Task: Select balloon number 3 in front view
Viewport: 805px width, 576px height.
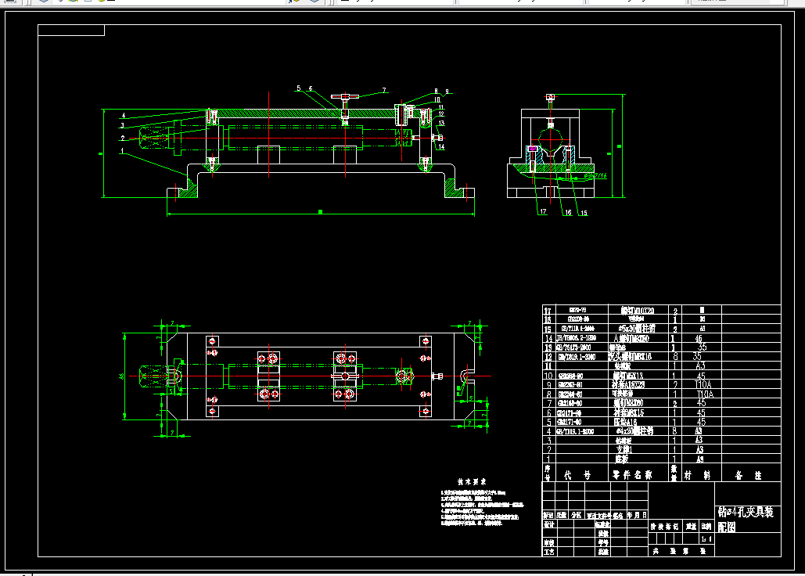Action: click(122, 125)
